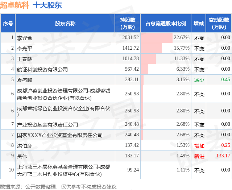
Task: Select the 增减 column header
Action: tap(199, 23)
